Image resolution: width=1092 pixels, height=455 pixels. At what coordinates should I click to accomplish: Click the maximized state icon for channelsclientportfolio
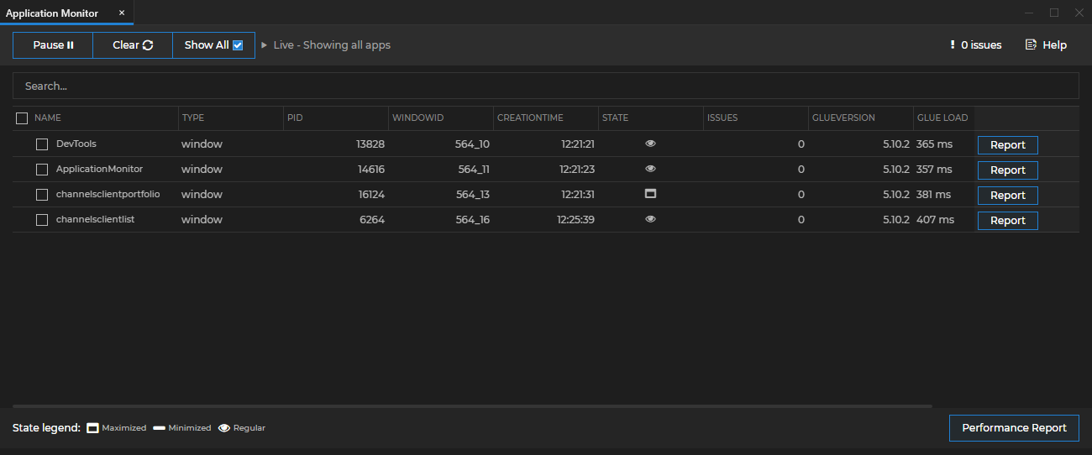[x=650, y=193]
